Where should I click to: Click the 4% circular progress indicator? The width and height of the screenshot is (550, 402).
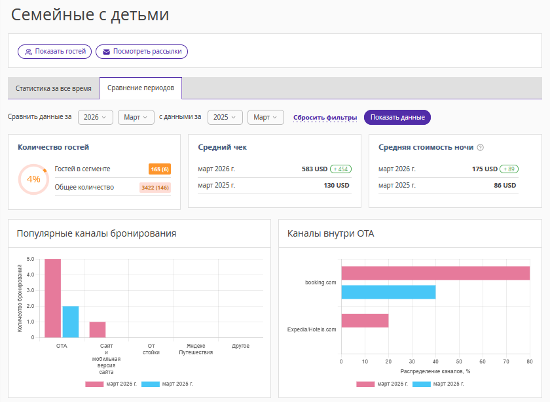33,179
